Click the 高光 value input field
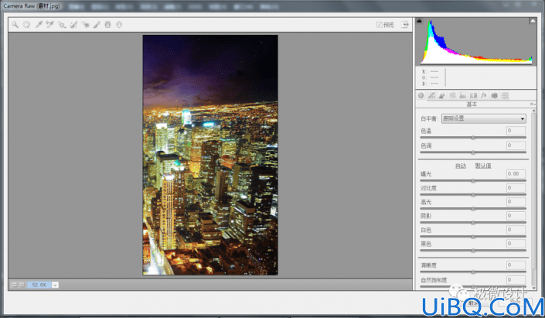 coord(516,202)
